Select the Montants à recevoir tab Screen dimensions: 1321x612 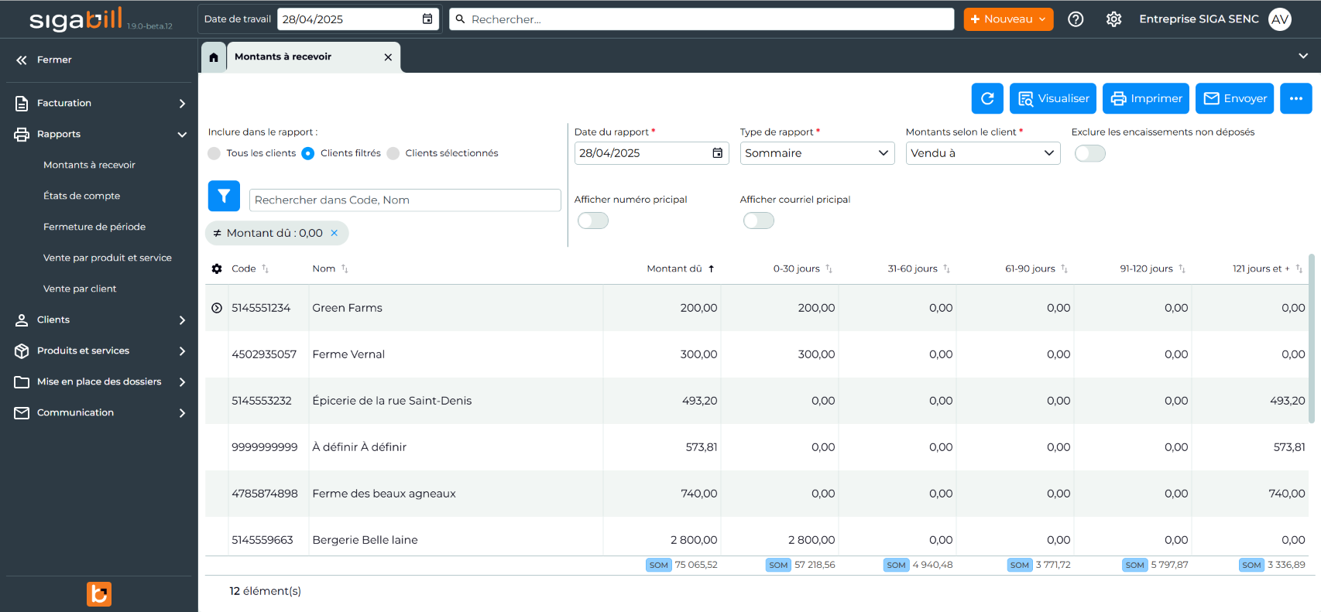(314, 57)
